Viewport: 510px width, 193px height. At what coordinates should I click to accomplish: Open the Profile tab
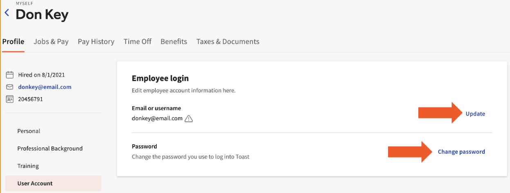[x=13, y=42]
